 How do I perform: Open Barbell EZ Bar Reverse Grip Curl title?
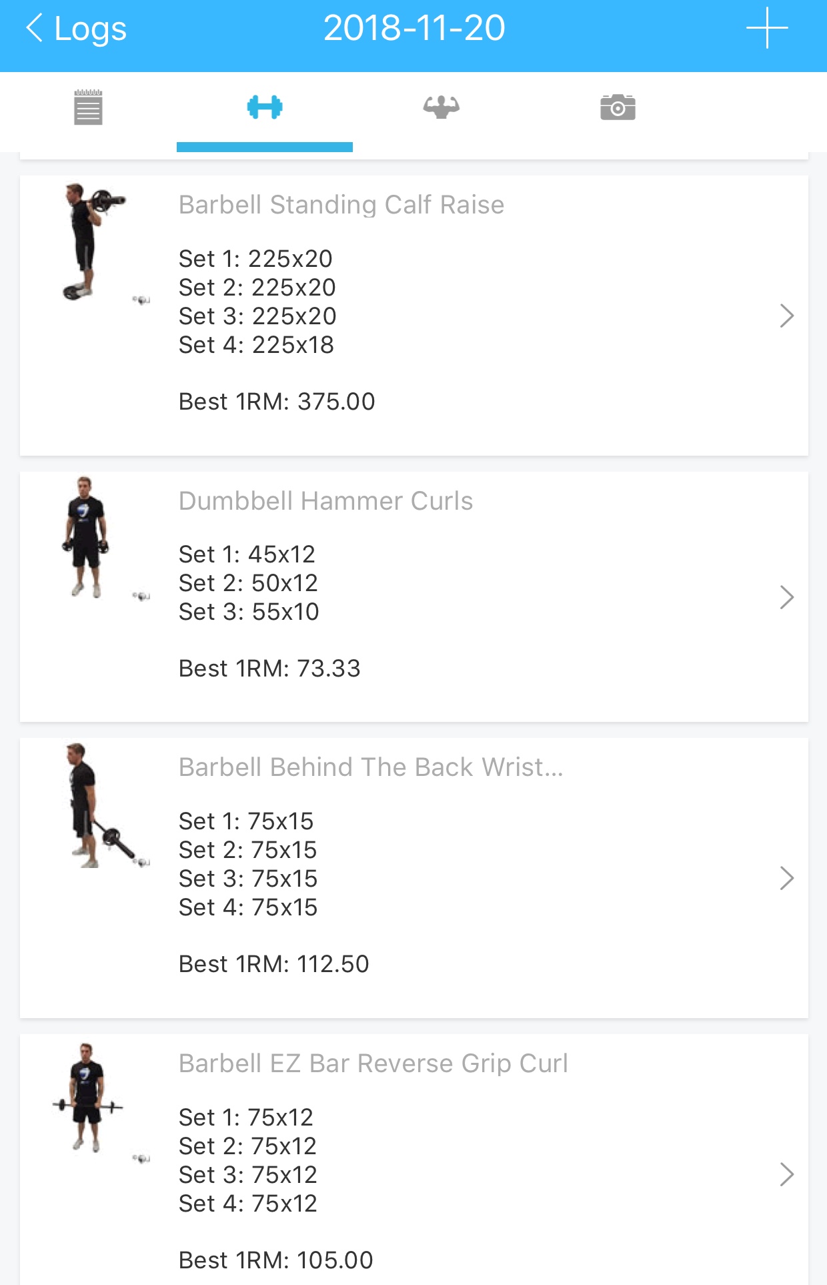[x=373, y=1063]
